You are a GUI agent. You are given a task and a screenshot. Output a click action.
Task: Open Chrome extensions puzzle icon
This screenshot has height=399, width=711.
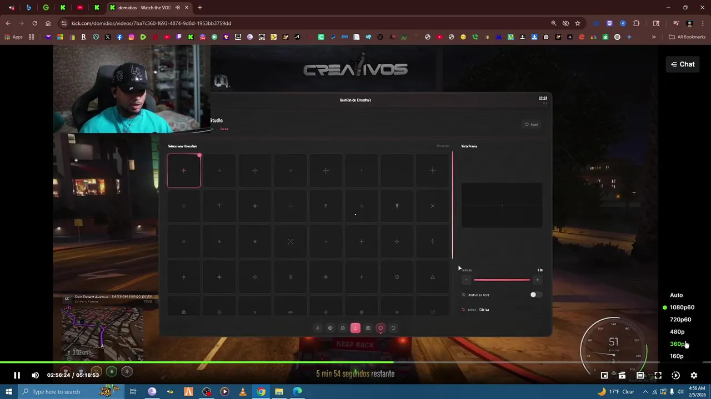click(x=637, y=23)
